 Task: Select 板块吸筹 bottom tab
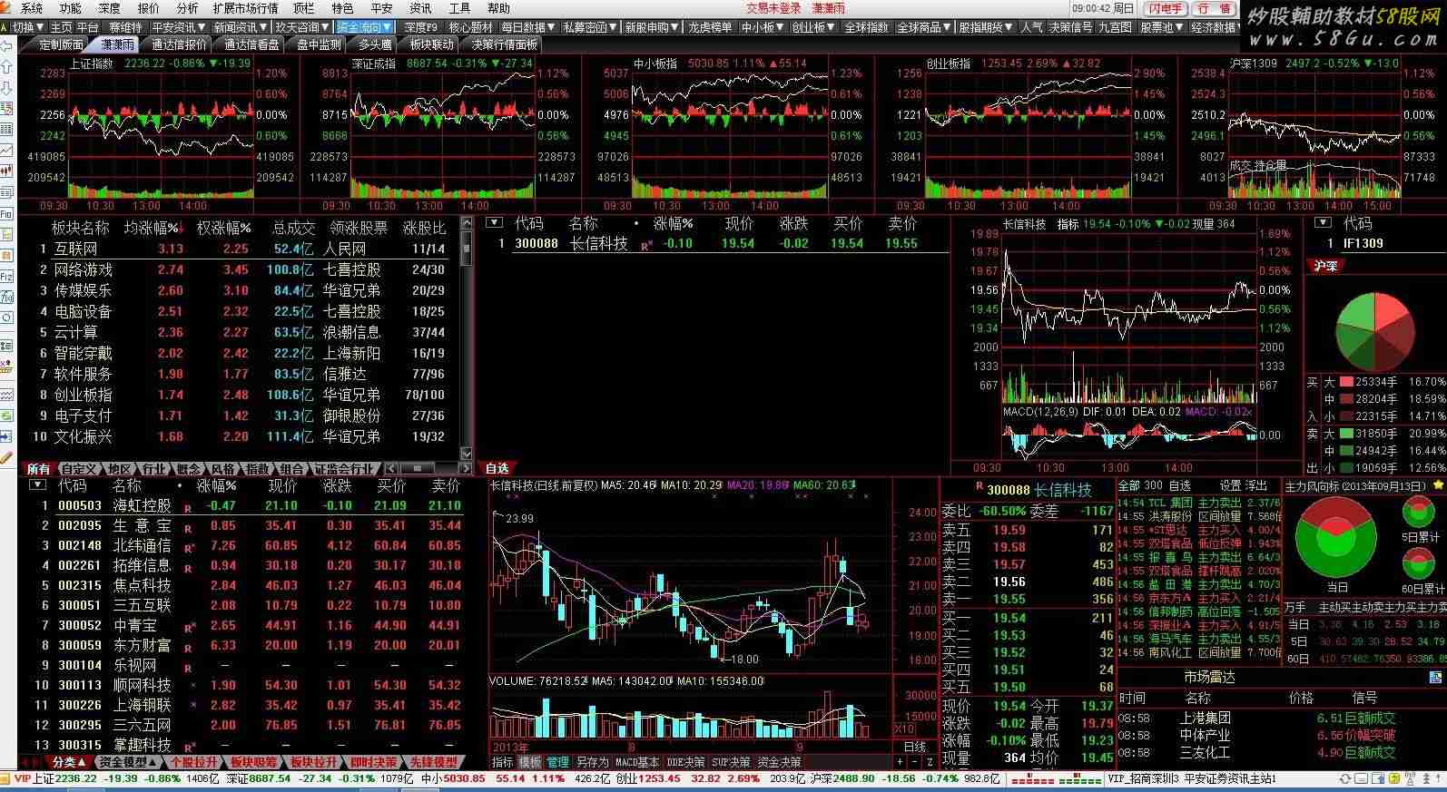pos(253,762)
